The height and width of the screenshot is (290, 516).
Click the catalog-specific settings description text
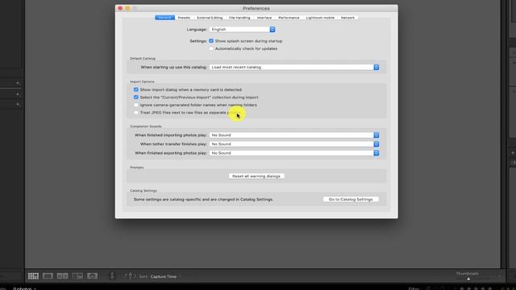(x=203, y=200)
